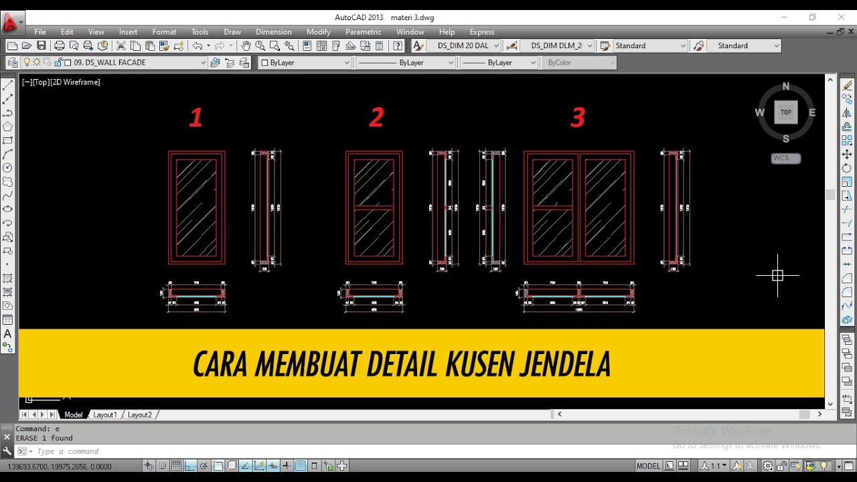Select the Move tool in Modify toolbar

(x=847, y=155)
